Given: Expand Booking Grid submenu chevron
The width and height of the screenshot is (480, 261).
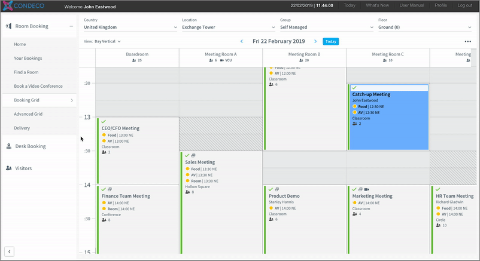Looking at the screenshot, I should click(x=72, y=100).
